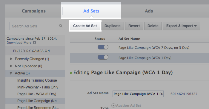Click the Ad Set Name input field
Viewport: 209px width, 109px height.
click(x=138, y=94)
